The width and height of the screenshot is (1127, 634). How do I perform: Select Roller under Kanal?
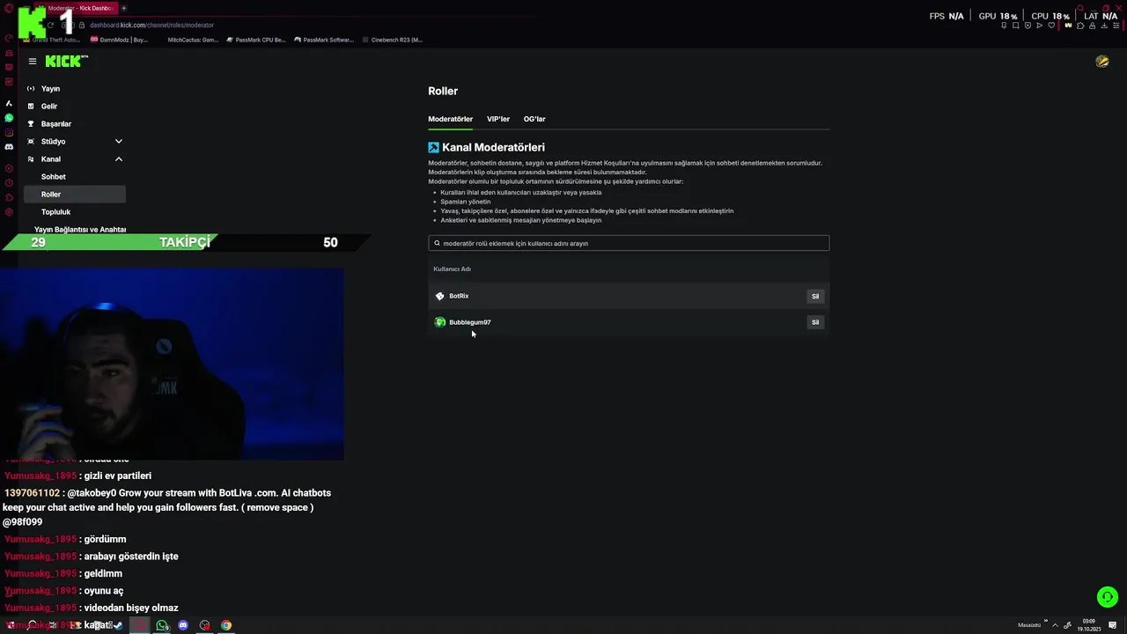point(75,195)
